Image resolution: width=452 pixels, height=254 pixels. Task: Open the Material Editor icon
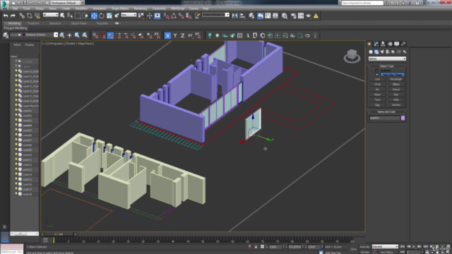tap(285, 16)
